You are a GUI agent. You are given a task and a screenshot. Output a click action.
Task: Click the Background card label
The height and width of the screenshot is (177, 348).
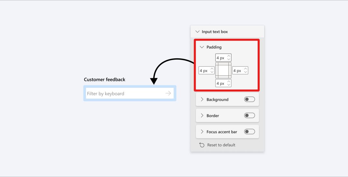(217, 100)
